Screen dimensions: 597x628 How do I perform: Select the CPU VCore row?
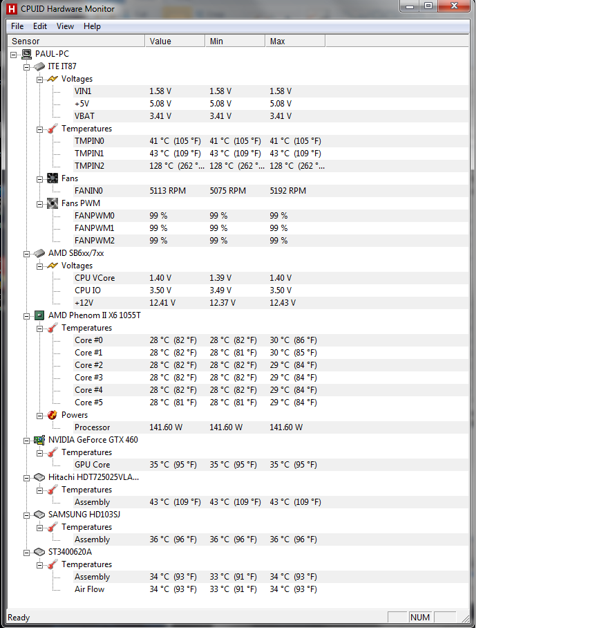tap(270, 278)
